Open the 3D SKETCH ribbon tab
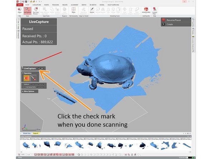The image size is (212, 159). point(93,5)
